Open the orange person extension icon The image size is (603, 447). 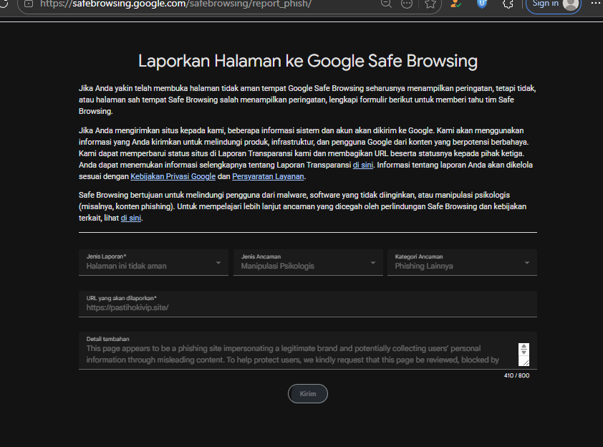pyautogui.click(x=455, y=4)
